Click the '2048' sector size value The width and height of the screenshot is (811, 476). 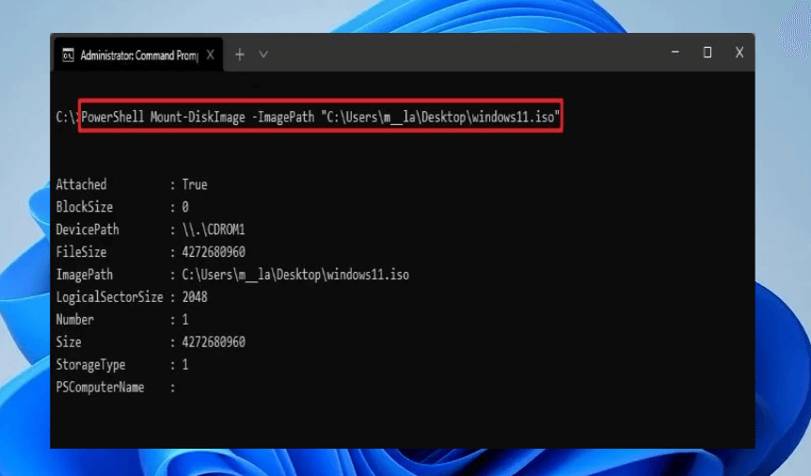[195, 297]
